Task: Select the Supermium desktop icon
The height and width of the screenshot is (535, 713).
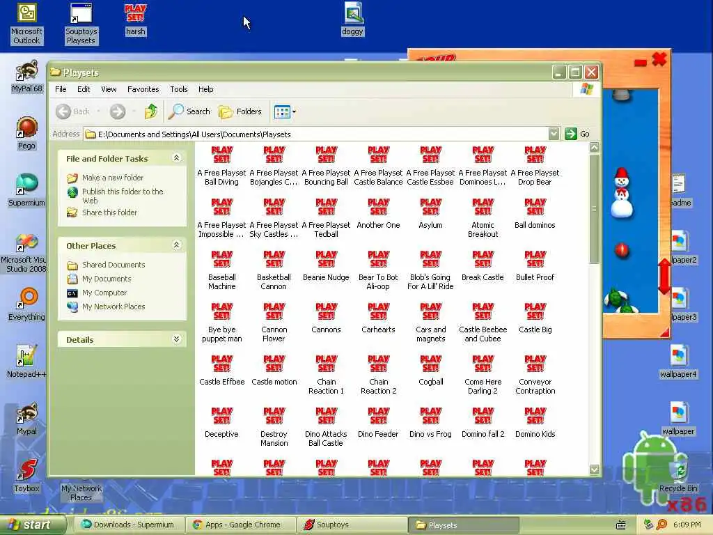Action: [x=26, y=189]
